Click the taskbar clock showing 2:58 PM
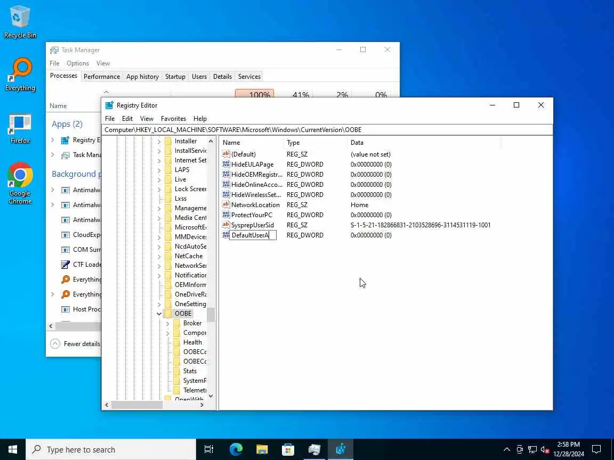Image resolution: width=614 pixels, height=460 pixels. click(569, 449)
